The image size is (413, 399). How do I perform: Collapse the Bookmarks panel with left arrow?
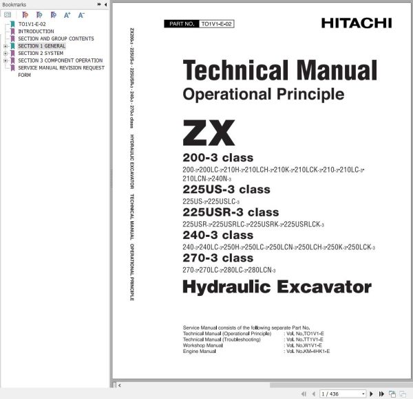(105, 5)
